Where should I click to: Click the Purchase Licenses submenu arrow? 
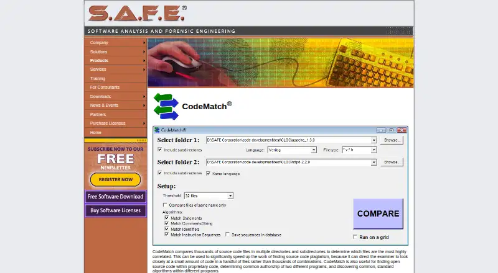[x=144, y=123]
